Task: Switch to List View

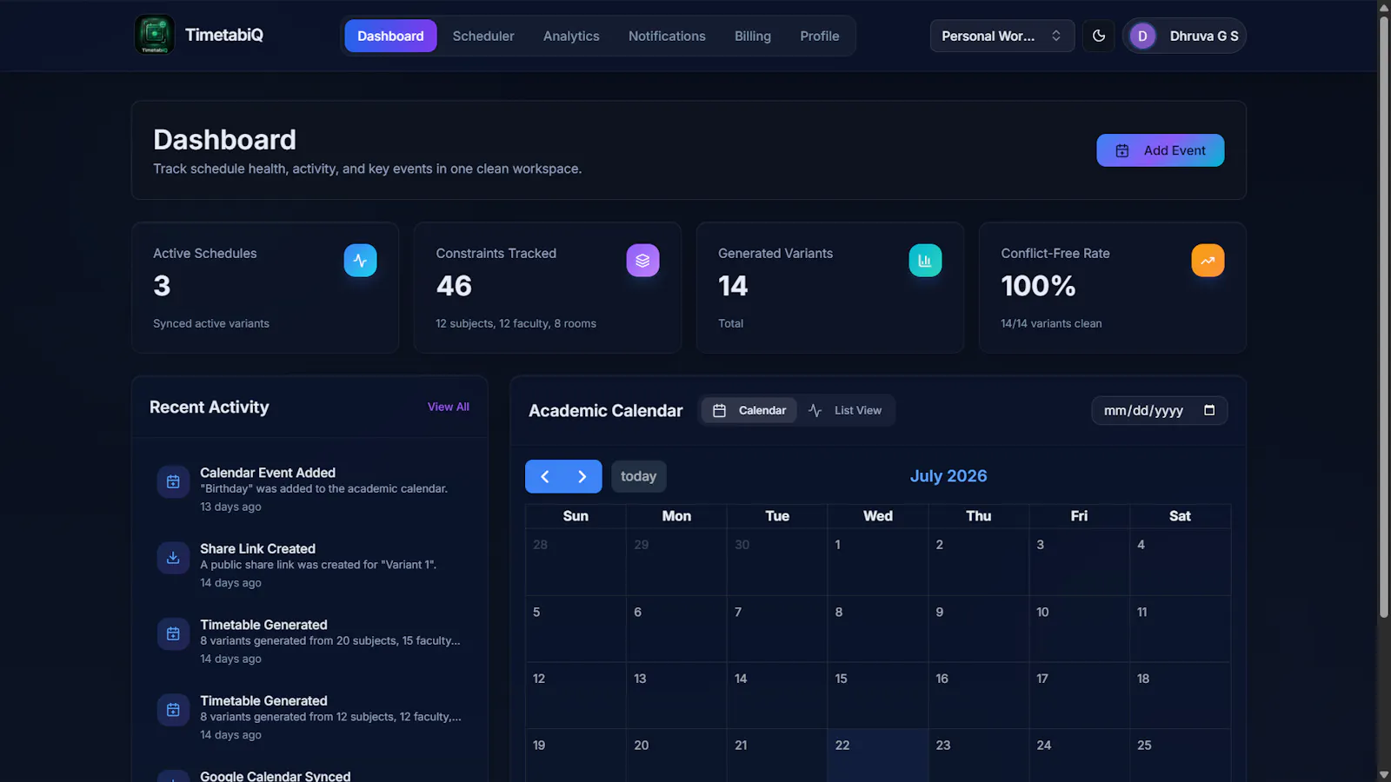Action: click(x=845, y=410)
